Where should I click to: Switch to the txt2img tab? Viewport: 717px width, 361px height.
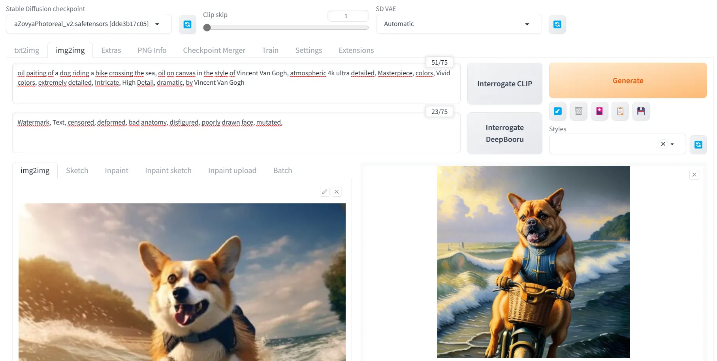click(x=26, y=50)
